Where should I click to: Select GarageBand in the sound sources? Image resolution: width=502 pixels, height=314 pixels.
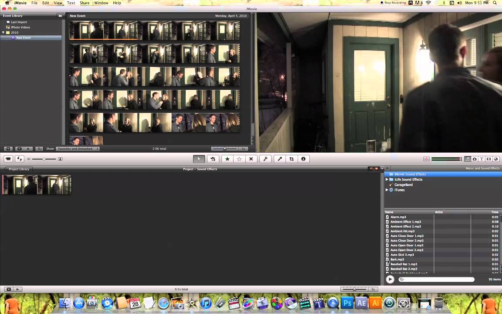(404, 185)
